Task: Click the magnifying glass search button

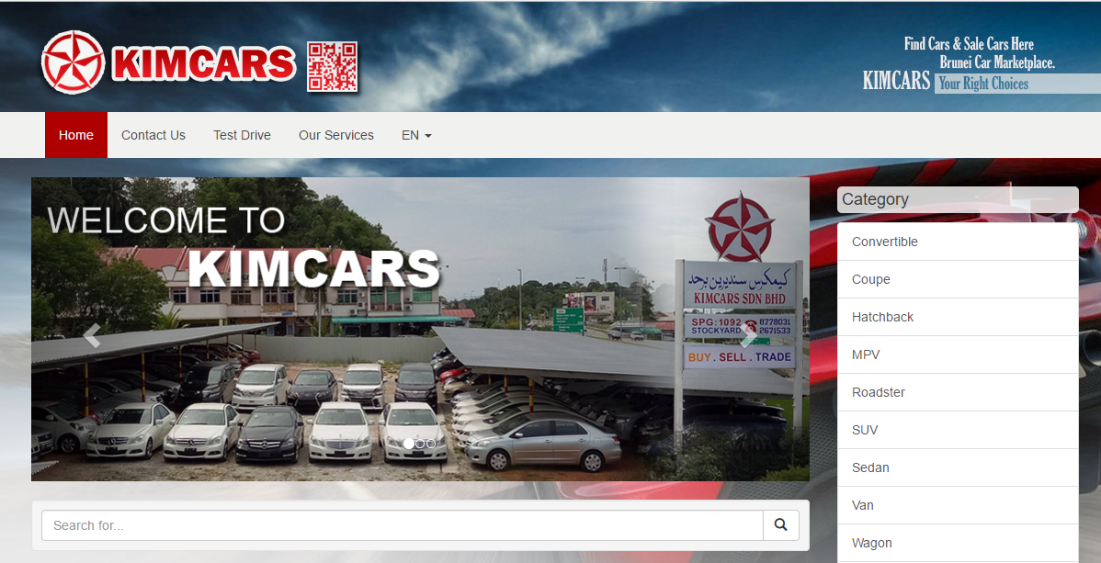Action: [780, 525]
